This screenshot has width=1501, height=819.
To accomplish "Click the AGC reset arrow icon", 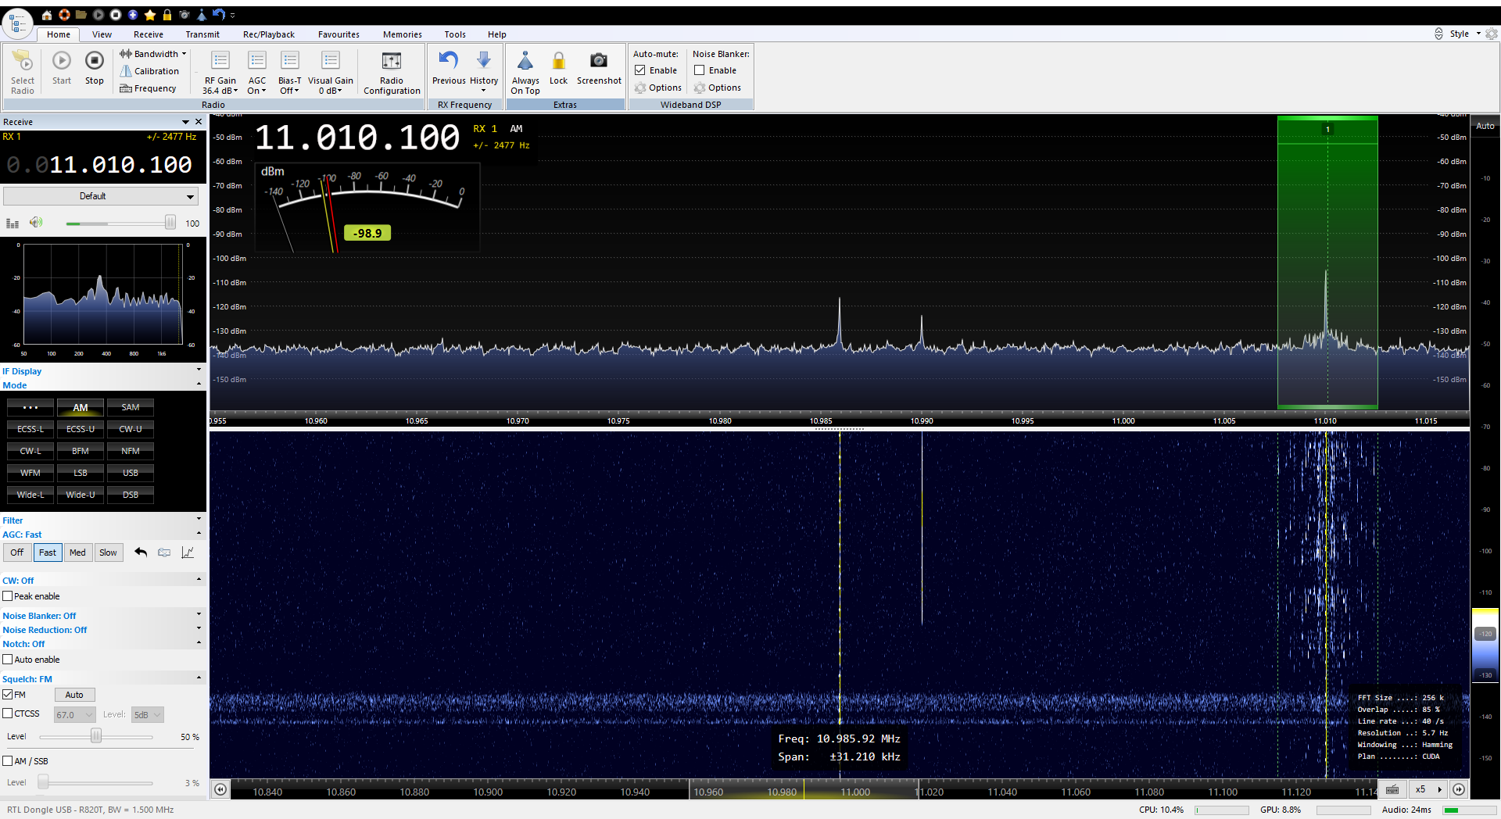I will [x=141, y=553].
